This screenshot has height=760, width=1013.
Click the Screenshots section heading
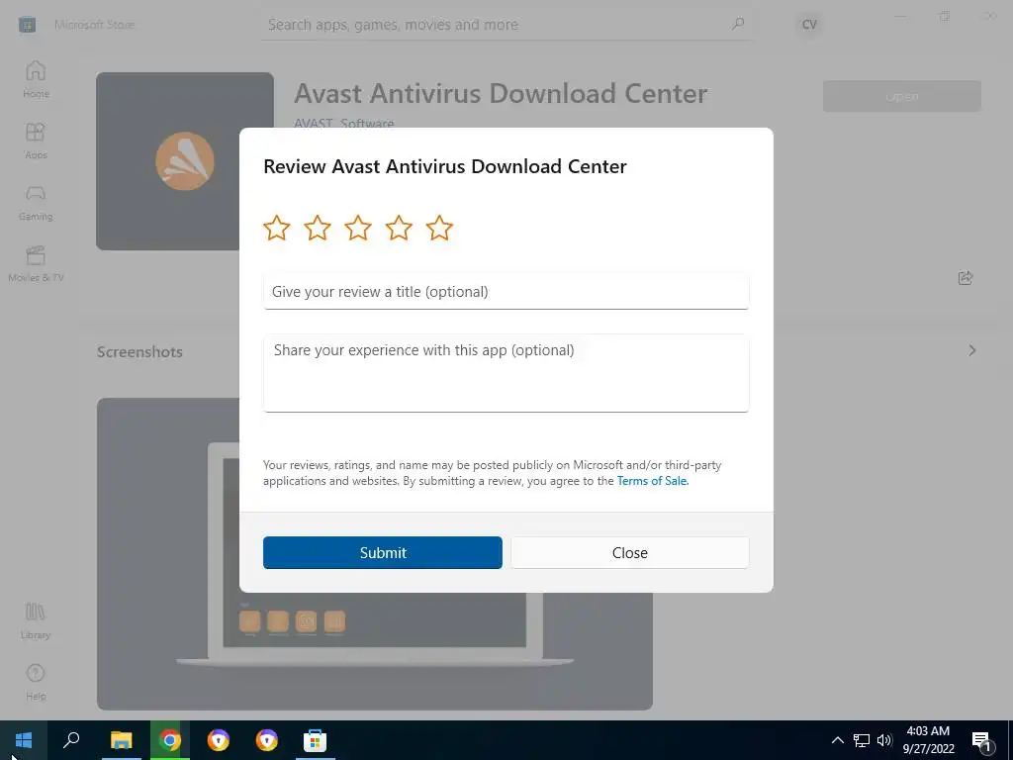coord(139,351)
